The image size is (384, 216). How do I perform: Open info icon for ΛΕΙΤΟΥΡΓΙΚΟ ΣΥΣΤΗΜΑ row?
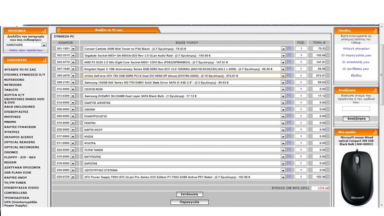tap(289, 170)
